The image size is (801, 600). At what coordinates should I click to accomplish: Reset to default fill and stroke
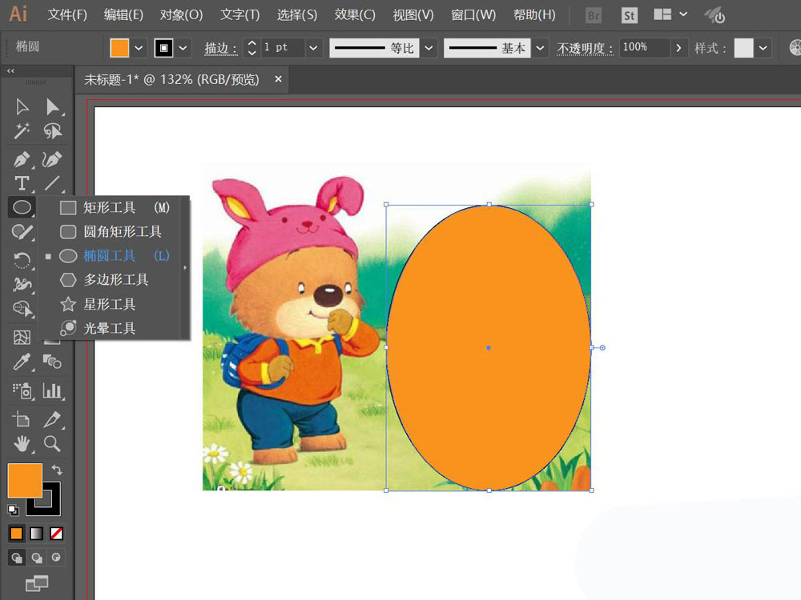(13, 509)
